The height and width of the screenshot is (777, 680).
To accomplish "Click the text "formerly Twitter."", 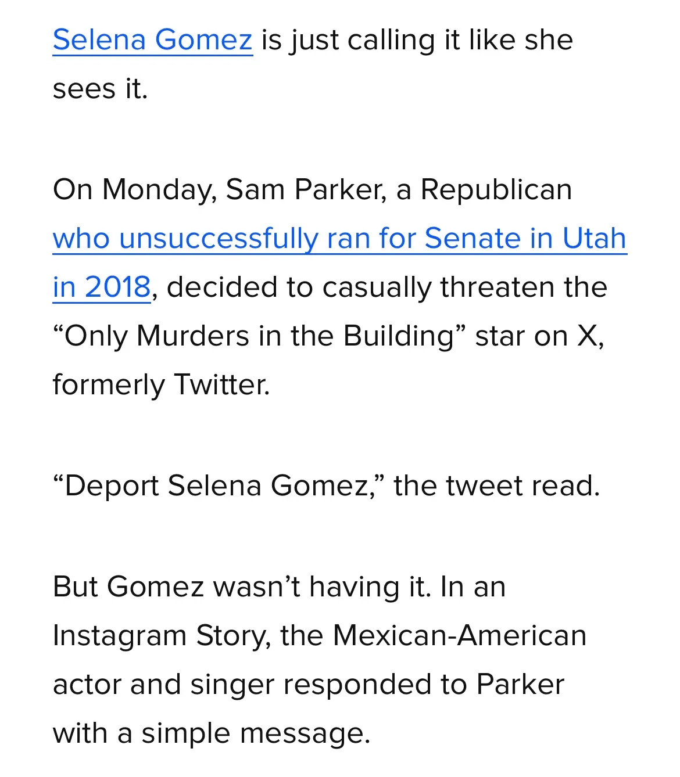I will (161, 385).
